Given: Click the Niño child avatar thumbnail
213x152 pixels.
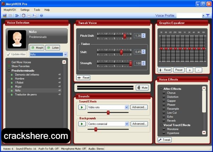Looking at the screenshot, I should click(17, 39).
